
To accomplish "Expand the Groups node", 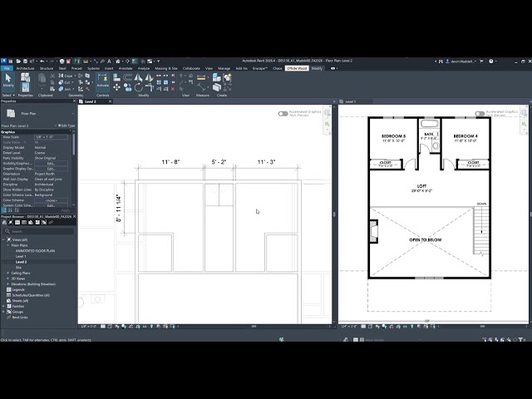I will tap(3, 312).
